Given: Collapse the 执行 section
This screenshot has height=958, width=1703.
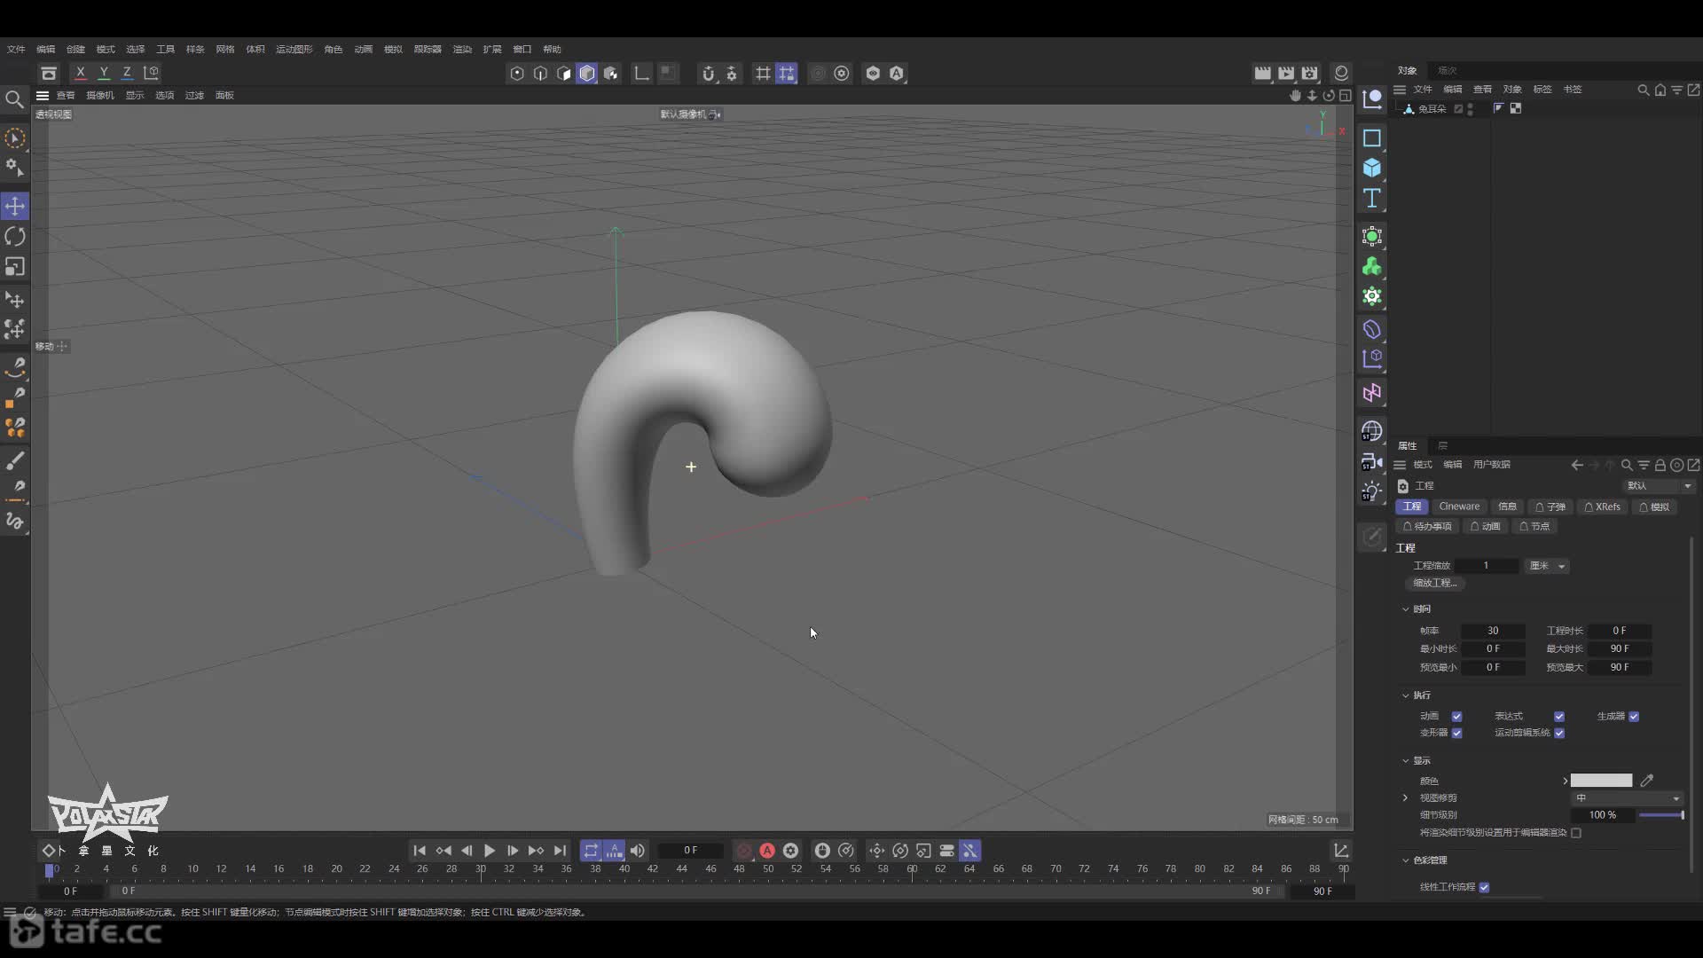Looking at the screenshot, I should pos(1406,695).
